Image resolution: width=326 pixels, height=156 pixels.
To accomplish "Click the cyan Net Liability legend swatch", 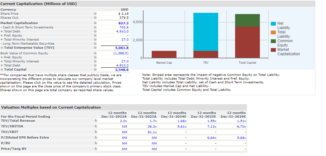I will pos(273,23).
